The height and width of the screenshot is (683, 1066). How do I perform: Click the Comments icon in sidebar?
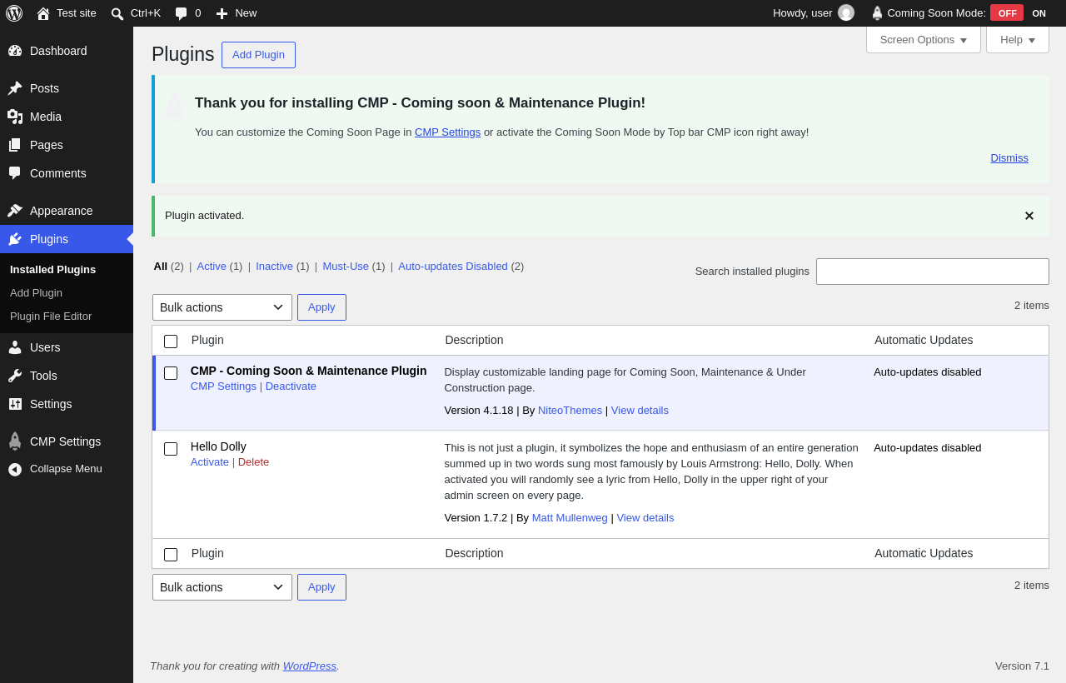pyautogui.click(x=15, y=173)
